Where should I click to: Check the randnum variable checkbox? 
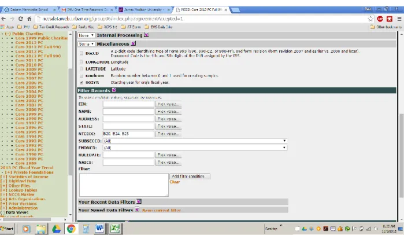(81, 76)
